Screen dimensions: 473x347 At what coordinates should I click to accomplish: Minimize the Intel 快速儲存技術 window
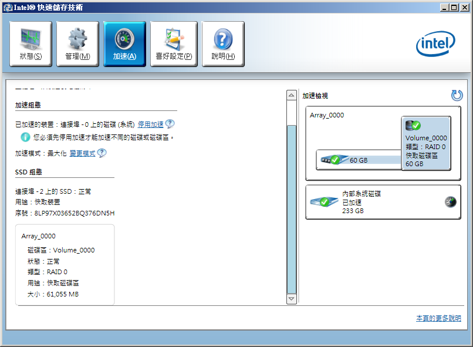444,7
